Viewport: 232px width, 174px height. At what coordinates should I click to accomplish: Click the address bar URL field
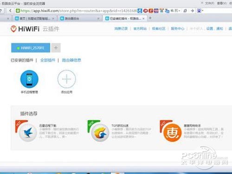point(77,11)
